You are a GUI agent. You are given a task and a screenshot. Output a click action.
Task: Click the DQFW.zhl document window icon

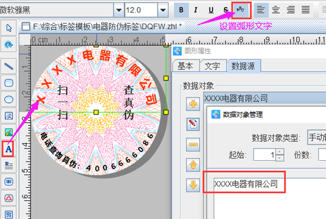26,26
